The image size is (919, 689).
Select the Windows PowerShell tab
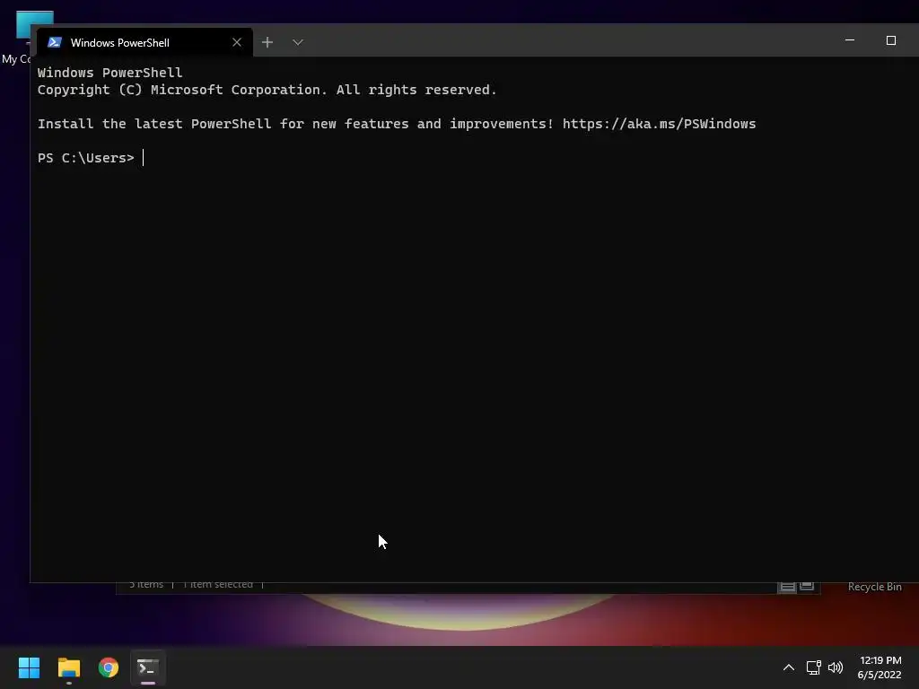click(144, 42)
